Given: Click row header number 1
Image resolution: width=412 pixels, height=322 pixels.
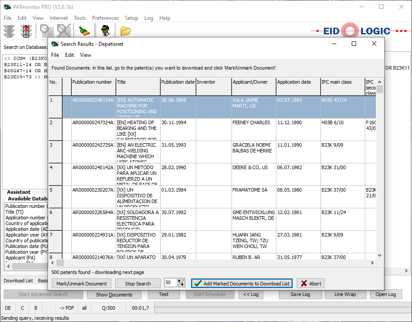Looking at the screenshot, I should click(55, 107).
